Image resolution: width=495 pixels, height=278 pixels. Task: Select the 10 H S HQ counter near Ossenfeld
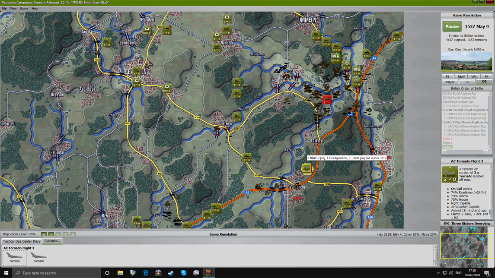(x=147, y=31)
